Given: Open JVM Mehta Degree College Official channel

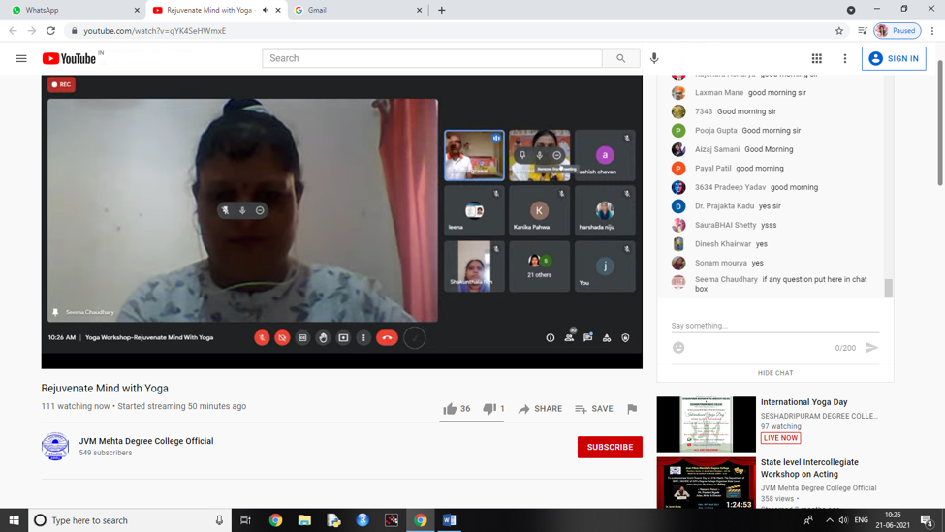Looking at the screenshot, I should 146,441.
